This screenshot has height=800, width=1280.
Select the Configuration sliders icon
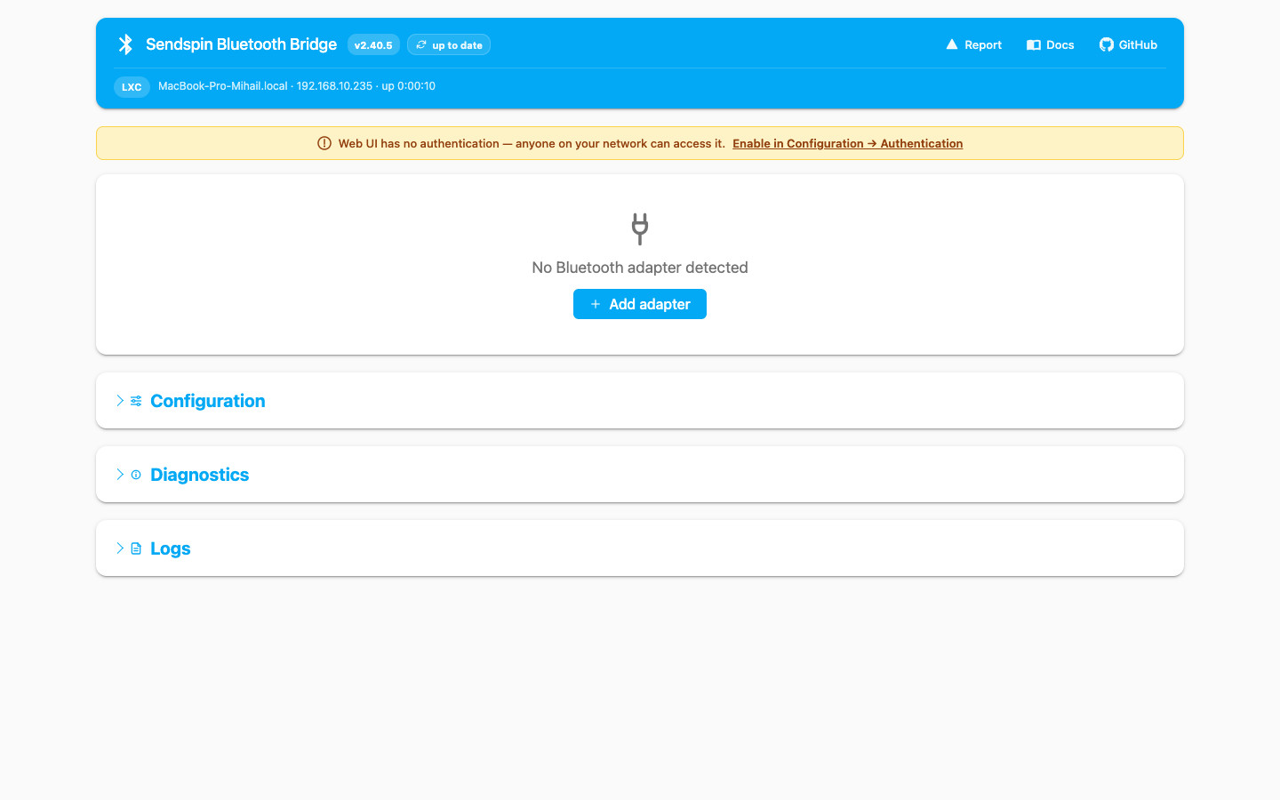[136, 400]
